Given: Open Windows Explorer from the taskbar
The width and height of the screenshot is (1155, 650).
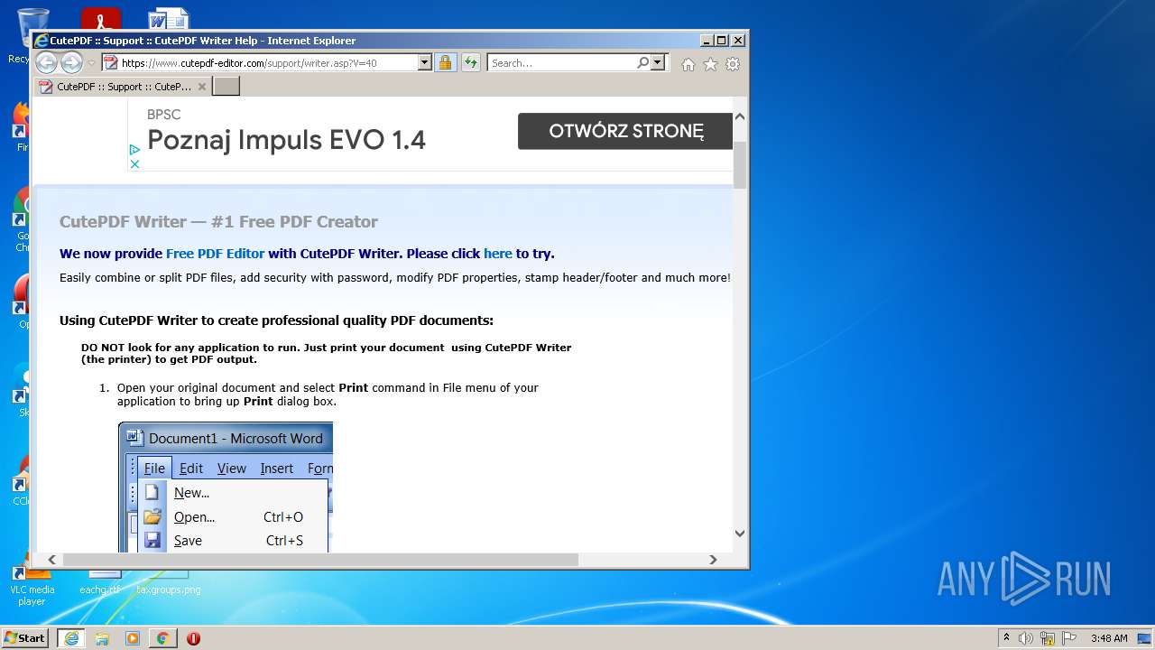Looking at the screenshot, I should pos(102,638).
